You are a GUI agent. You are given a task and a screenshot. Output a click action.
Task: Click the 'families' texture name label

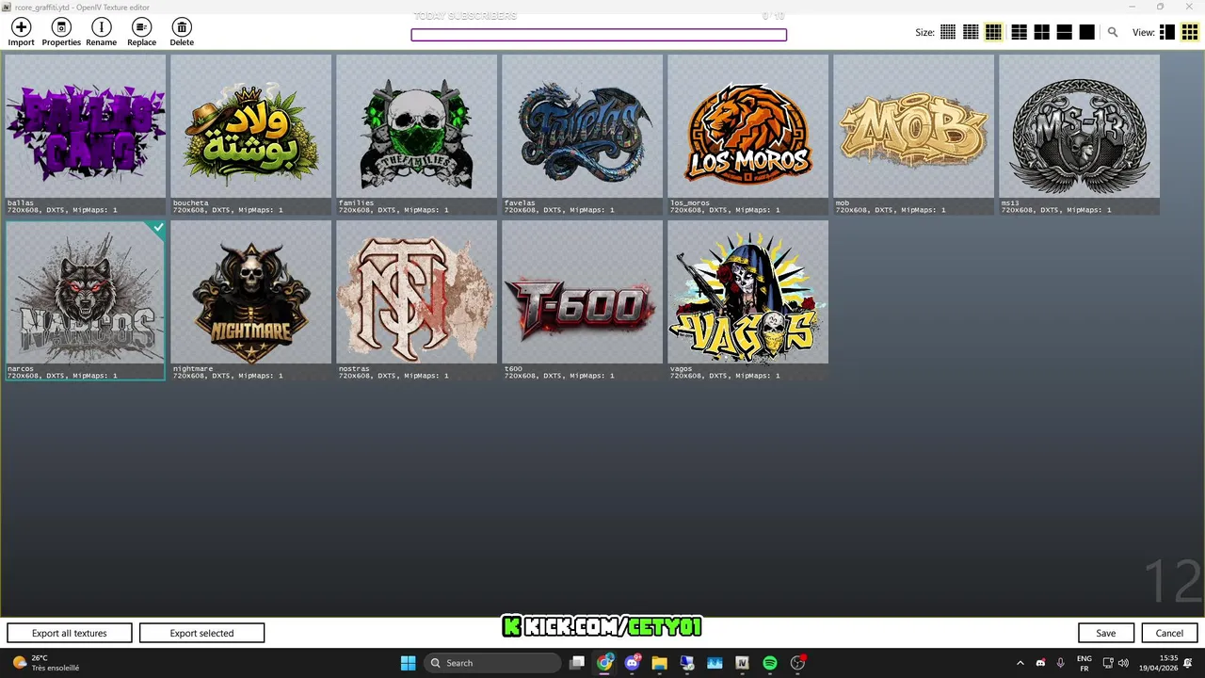pos(357,202)
